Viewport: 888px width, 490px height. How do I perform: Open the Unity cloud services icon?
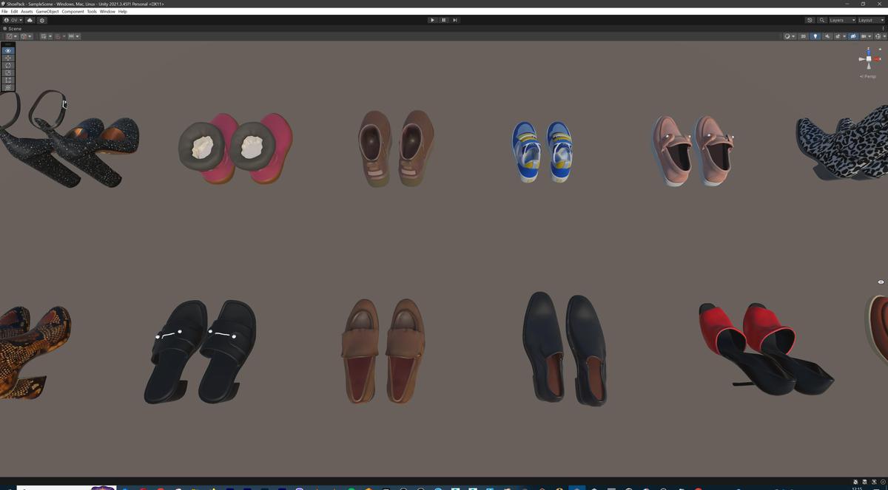pyautogui.click(x=30, y=21)
